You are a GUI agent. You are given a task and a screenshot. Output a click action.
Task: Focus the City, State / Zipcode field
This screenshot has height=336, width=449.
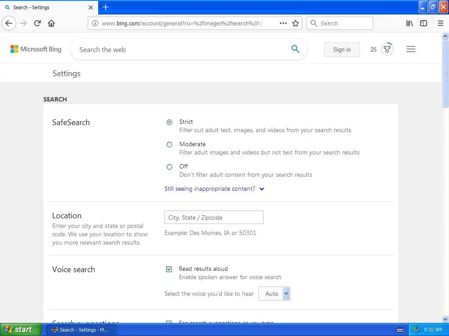pos(214,217)
